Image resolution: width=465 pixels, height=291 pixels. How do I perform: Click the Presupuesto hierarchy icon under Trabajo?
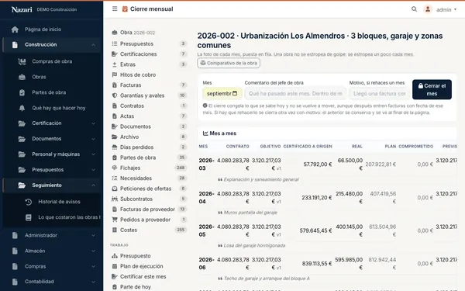(x=115, y=256)
